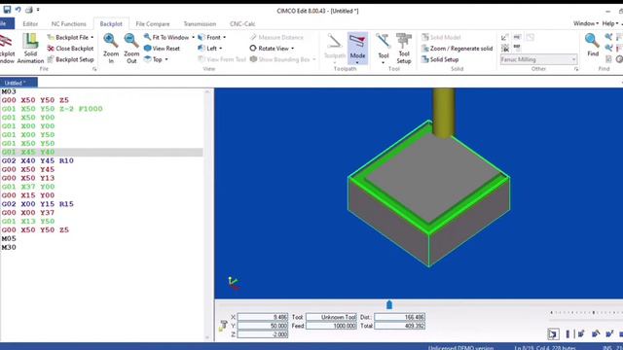Switch to the File Compare tab
623x350 pixels.
pos(153,23)
